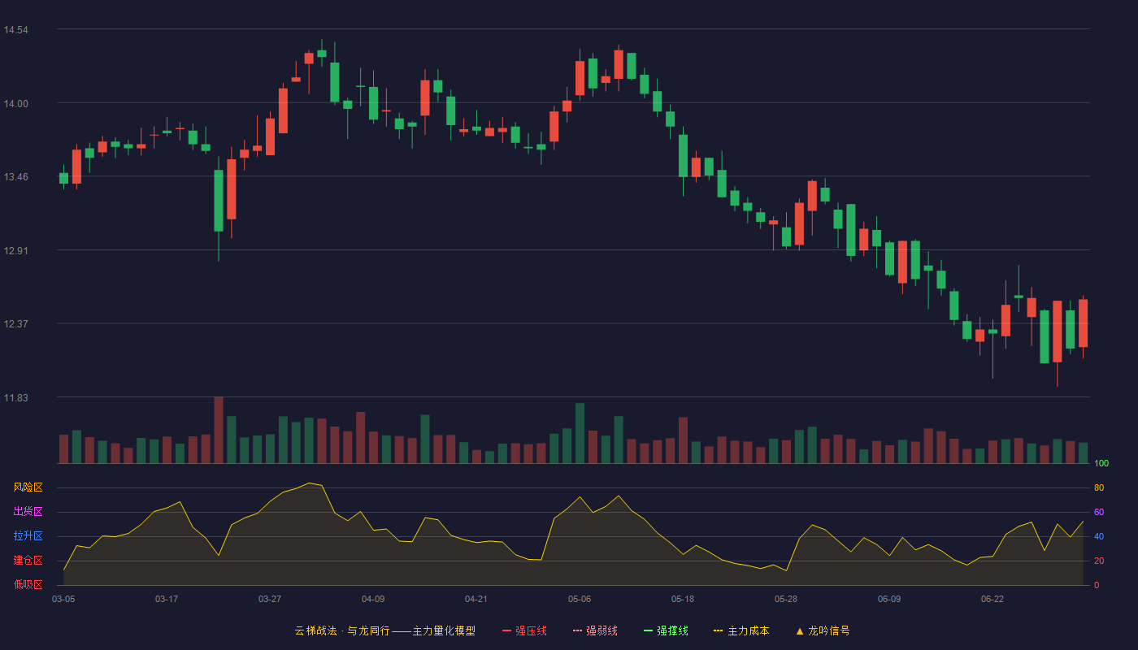
Task: Select the 出货区 zone label
Action: pyautogui.click(x=28, y=512)
